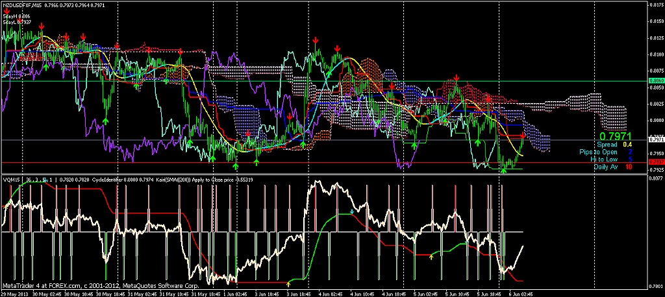Select the Kairi(SMA((200)) indicator label
The image size is (665, 297).
click(173, 180)
